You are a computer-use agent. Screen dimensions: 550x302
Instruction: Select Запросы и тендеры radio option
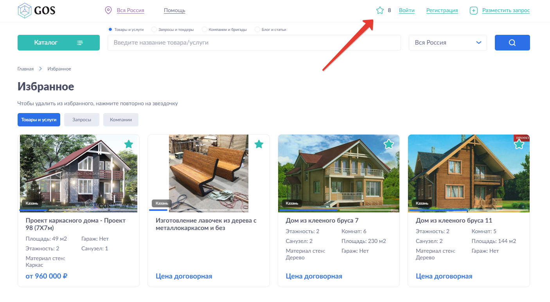[x=154, y=29]
